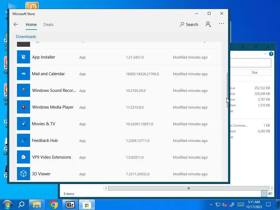
Task: Click the Mail and Calendar app icon
Action: [x=24, y=74]
